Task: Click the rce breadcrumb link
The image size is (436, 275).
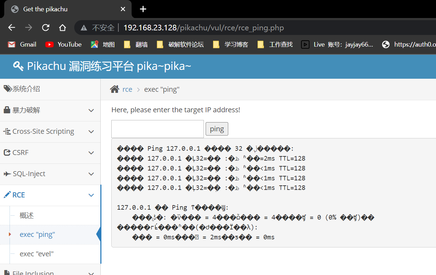Action: coord(127,89)
